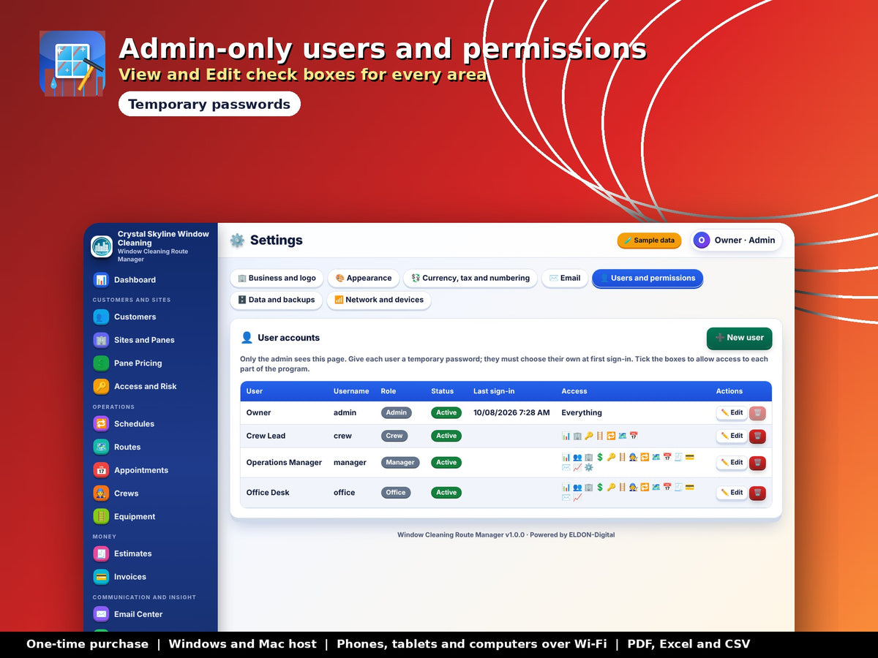Screen dimensions: 878x658
Task: Open the Equipment ladder icon
Action: coord(101,516)
